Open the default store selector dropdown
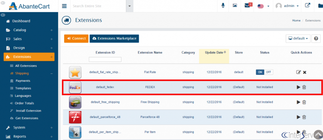 coord(298,38)
